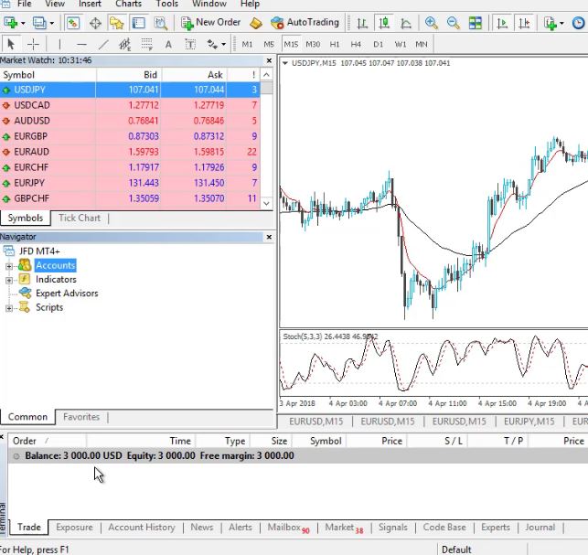Expand the Accounts tree node
Image resolution: width=588 pixels, height=555 pixels.
[x=8, y=266]
